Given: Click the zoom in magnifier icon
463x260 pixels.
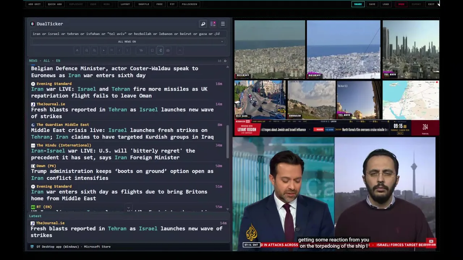Looking at the screenshot, I should (x=94, y=51).
